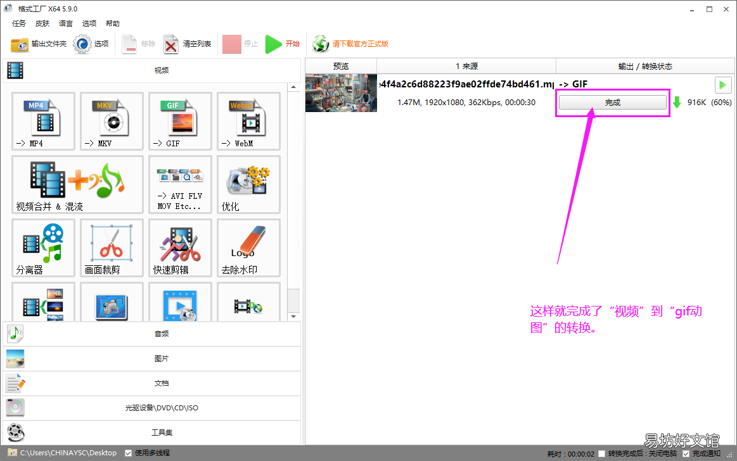The image size is (737, 461).
Task: Click the C:\Users\CHINAYSC\Desktop output path
Action: click(x=68, y=453)
